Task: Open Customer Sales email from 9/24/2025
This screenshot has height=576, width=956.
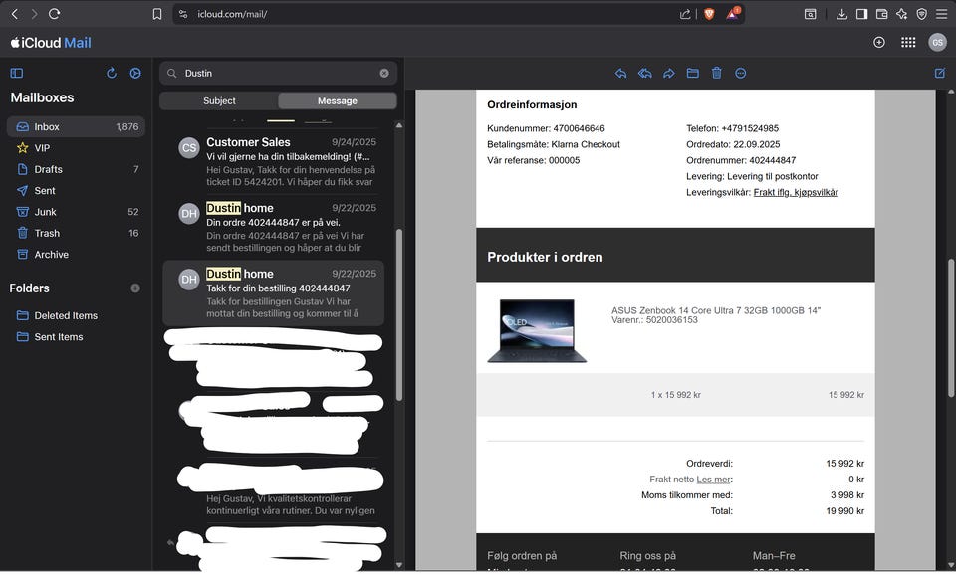Action: click(x=274, y=161)
